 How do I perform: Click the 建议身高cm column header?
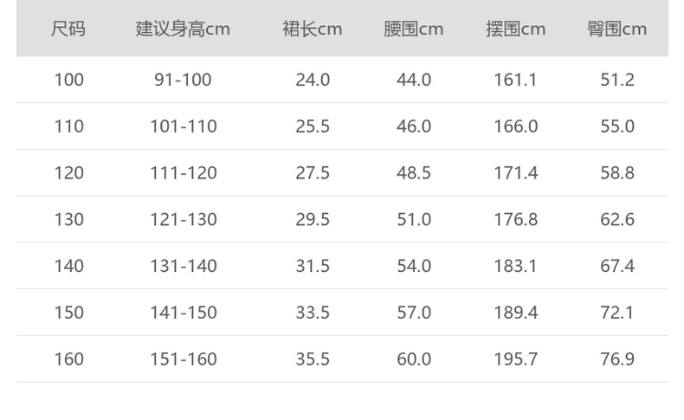183,29
